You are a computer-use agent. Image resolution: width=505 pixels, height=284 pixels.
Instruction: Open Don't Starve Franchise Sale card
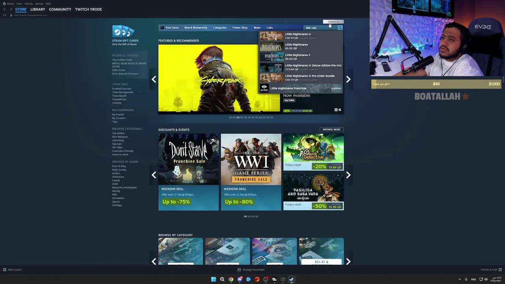coord(189,172)
